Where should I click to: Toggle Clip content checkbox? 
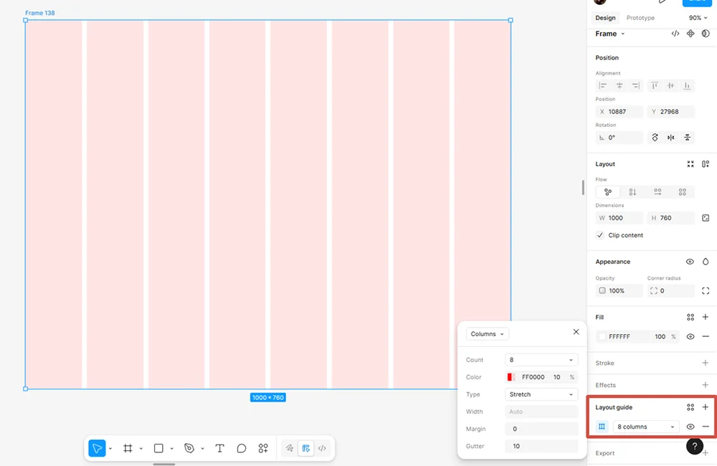tap(600, 235)
